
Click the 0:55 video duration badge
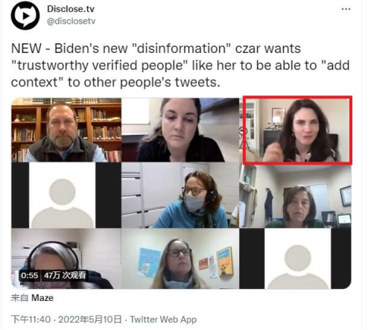click(30, 276)
